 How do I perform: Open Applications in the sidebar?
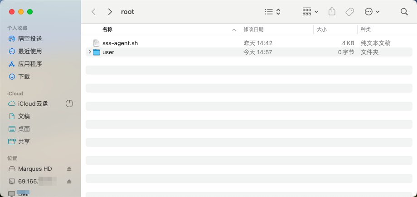[30, 64]
